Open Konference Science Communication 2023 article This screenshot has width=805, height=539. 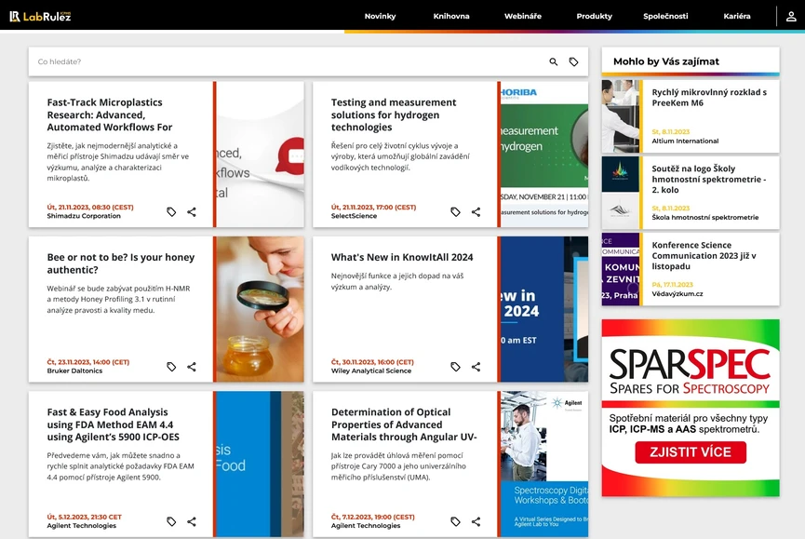[x=704, y=256]
